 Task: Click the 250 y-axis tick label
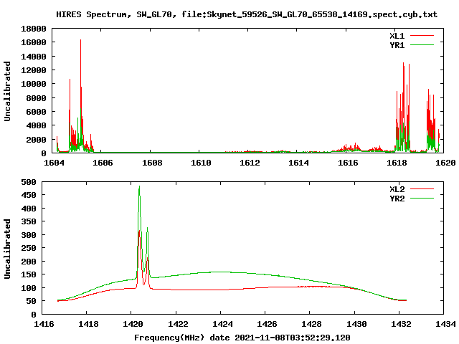pyautogui.click(x=29, y=248)
